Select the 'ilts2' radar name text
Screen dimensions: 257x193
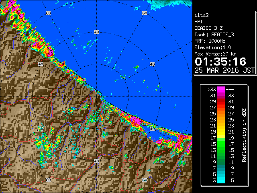(x=202, y=15)
